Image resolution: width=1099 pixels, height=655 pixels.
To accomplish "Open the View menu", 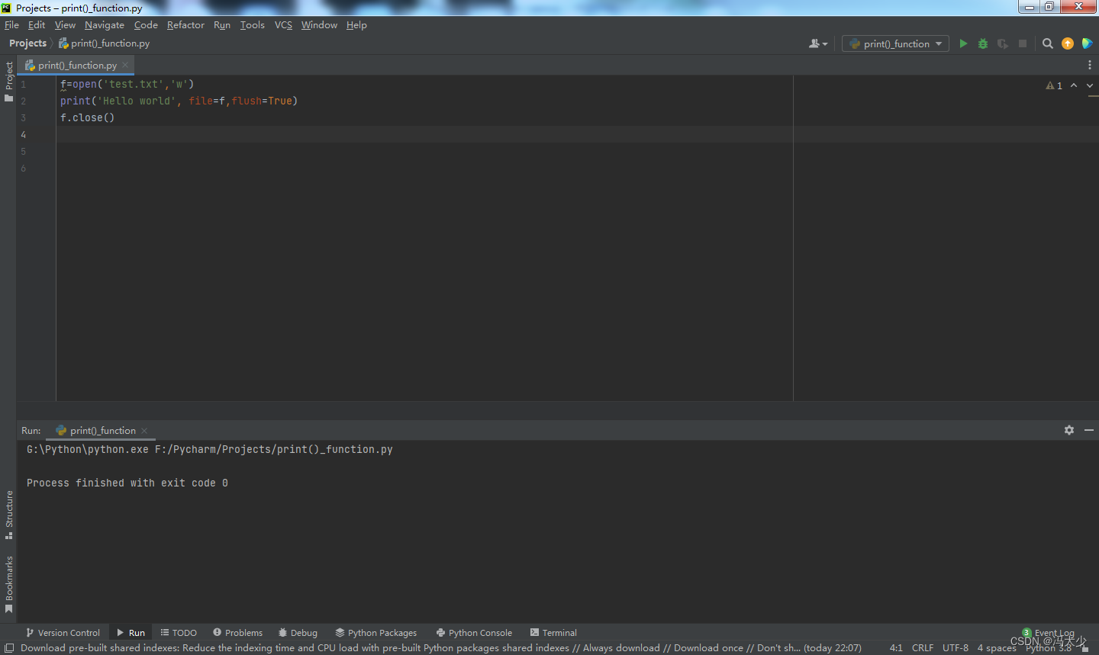I will (65, 25).
